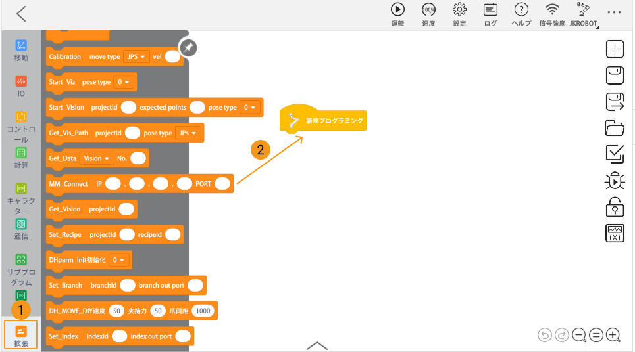Open the three-dot more options menu

pyautogui.click(x=614, y=12)
